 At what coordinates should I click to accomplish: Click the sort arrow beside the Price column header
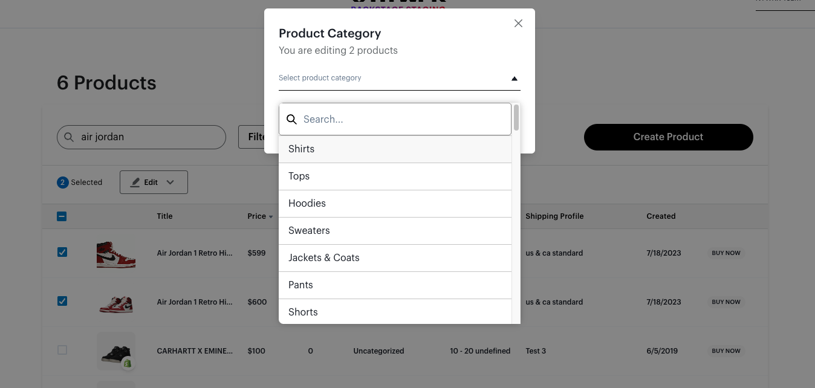pos(270,216)
